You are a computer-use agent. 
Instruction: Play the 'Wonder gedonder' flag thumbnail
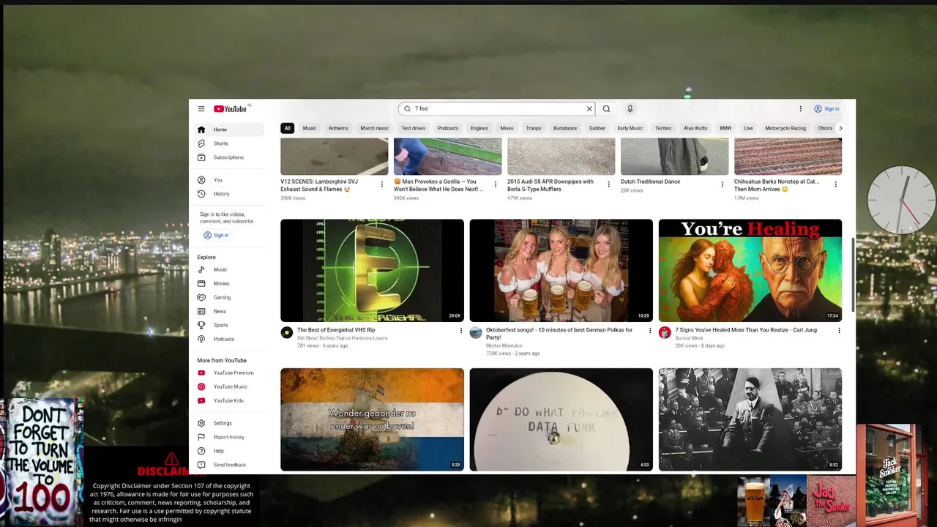pos(372,419)
